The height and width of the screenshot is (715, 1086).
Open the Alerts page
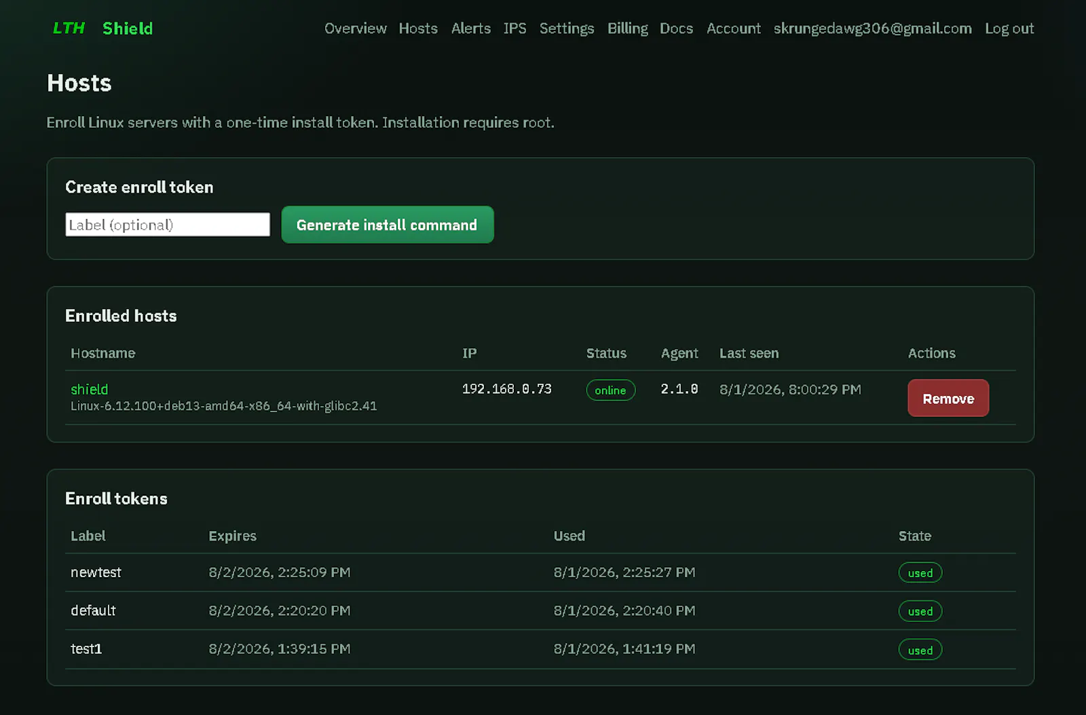(471, 29)
